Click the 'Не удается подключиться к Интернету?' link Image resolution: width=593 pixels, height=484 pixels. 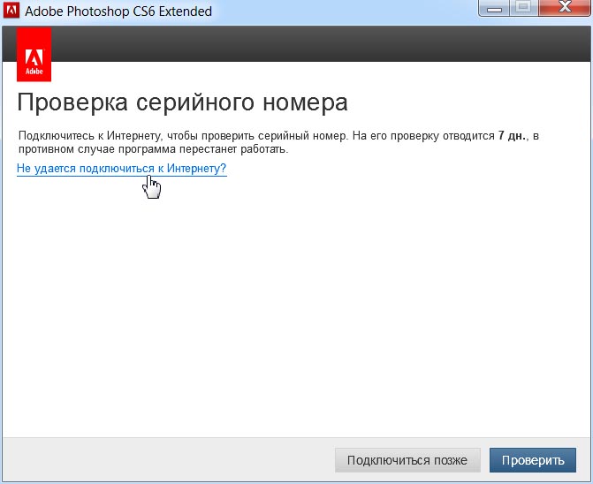tap(121, 168)
